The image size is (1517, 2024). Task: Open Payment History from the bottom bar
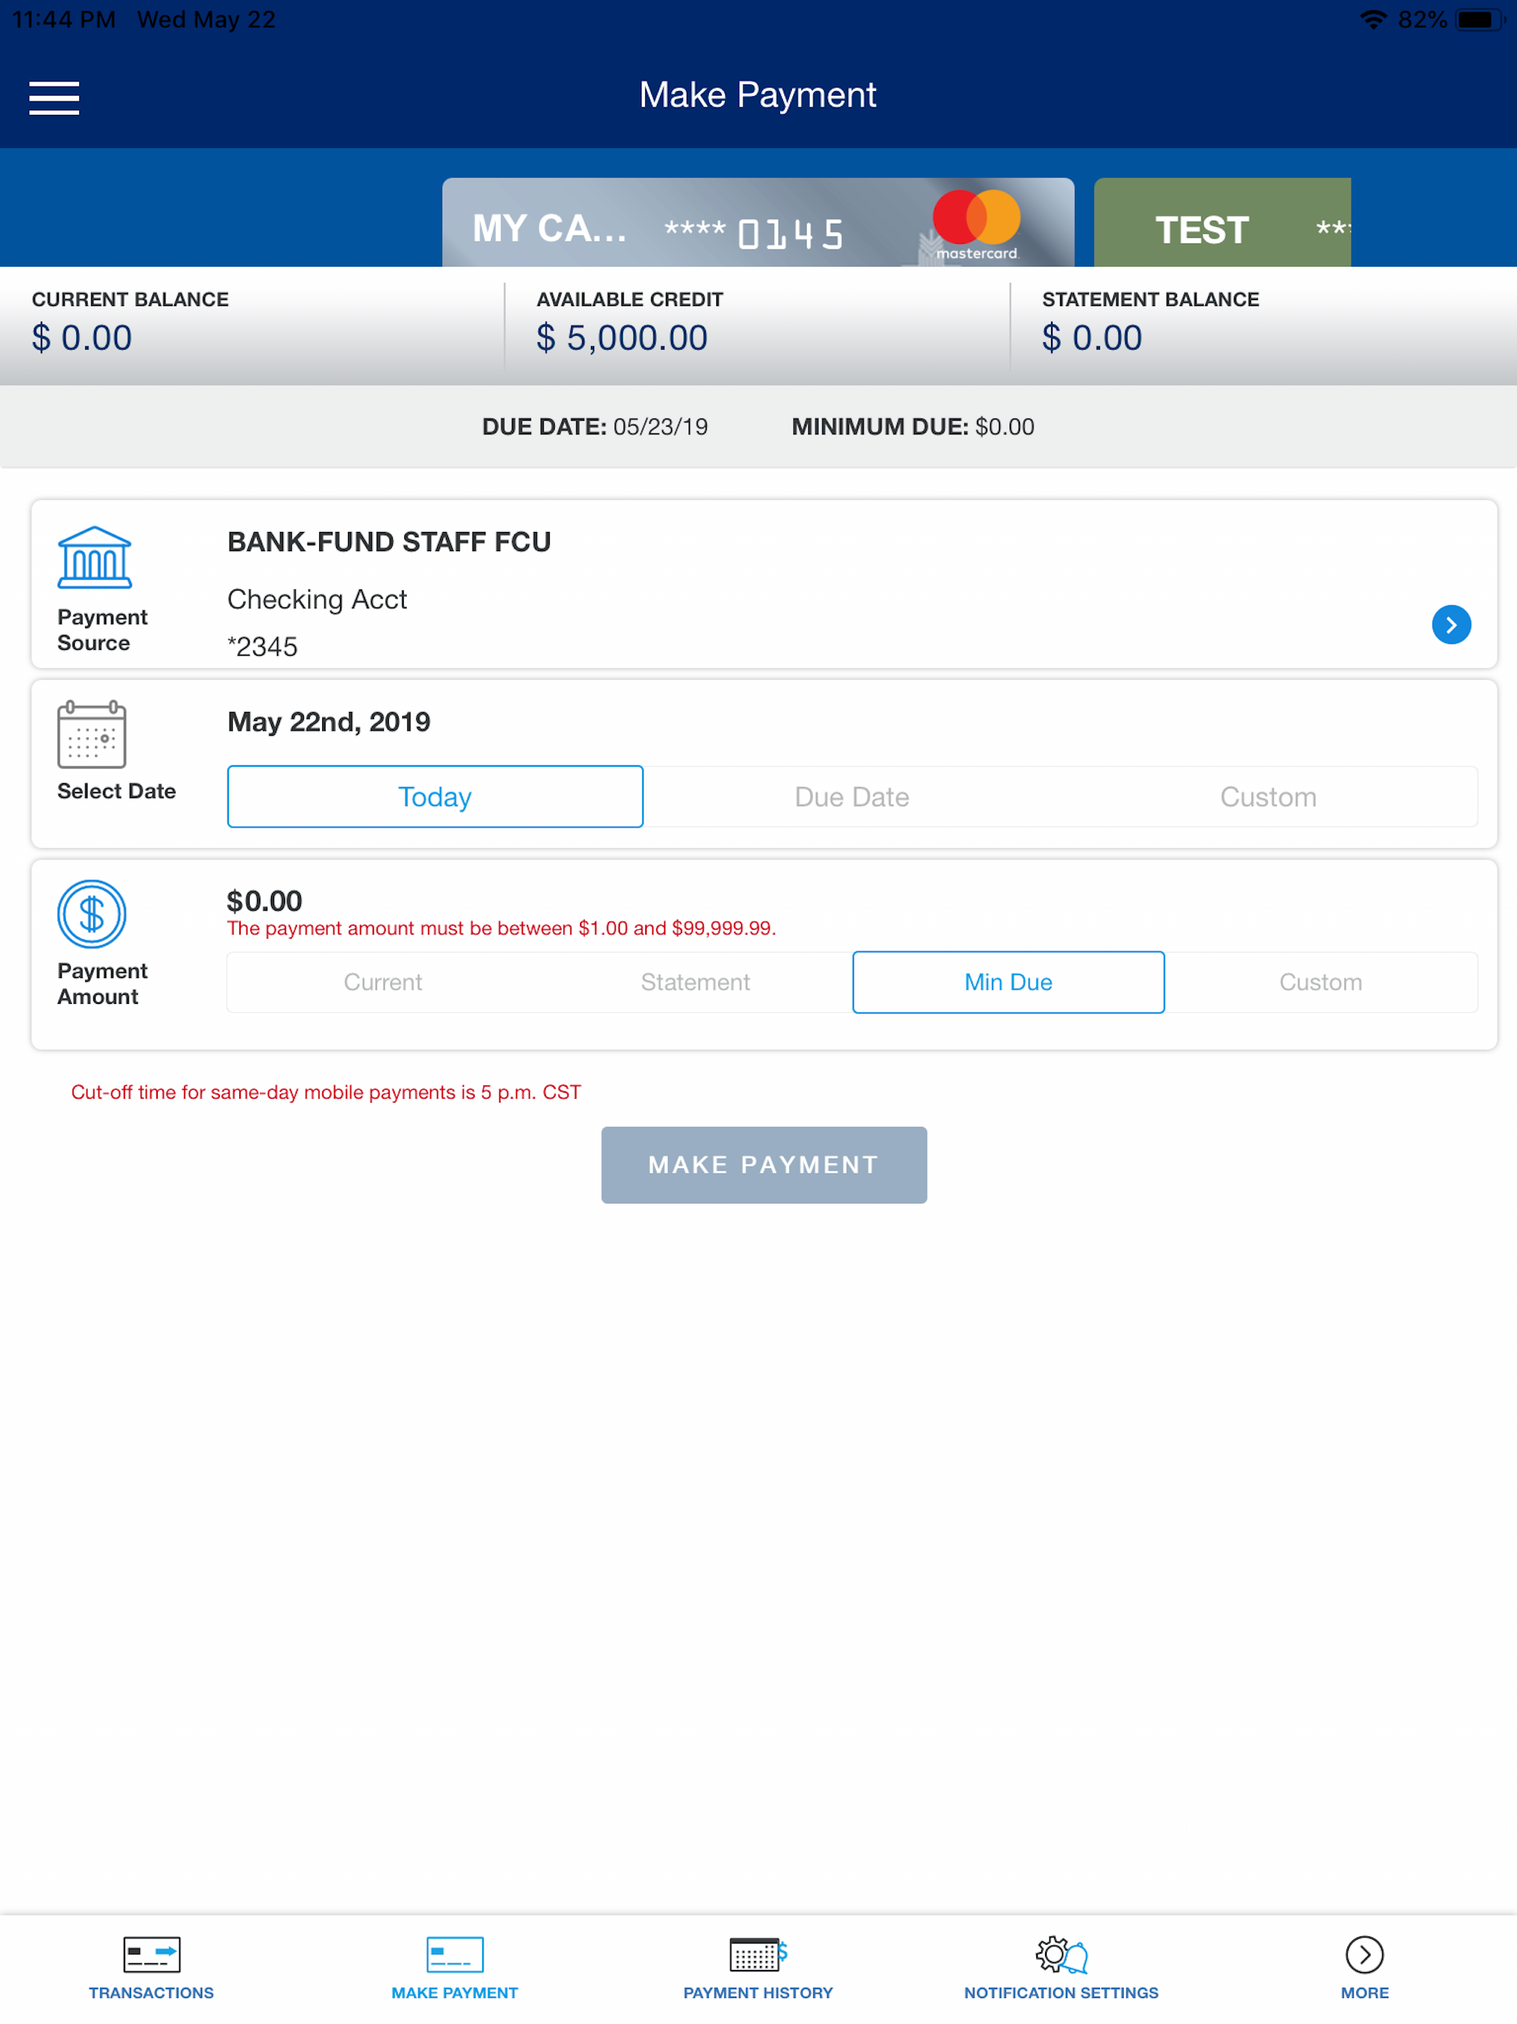pos(758,1967)
